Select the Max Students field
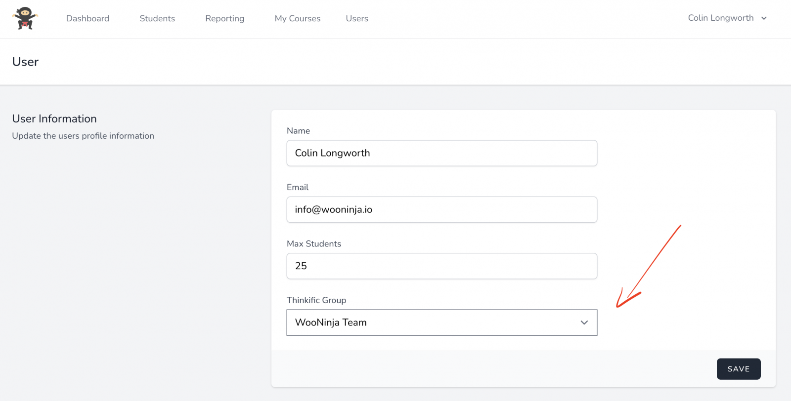Image resolution: width=791 pixels, height=401 pixels. pyautogui.click(x=441, y=266)
